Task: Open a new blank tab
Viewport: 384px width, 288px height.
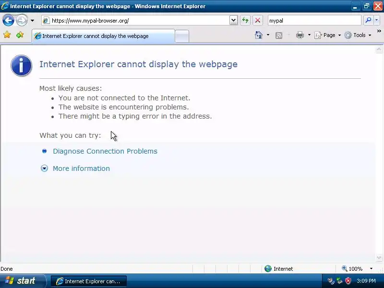Action: (182, 36)
